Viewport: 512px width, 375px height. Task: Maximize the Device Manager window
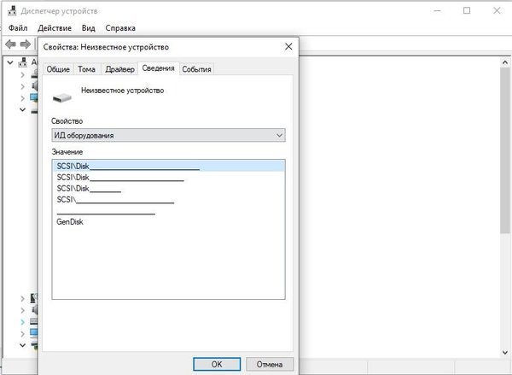tap(467, 11)
